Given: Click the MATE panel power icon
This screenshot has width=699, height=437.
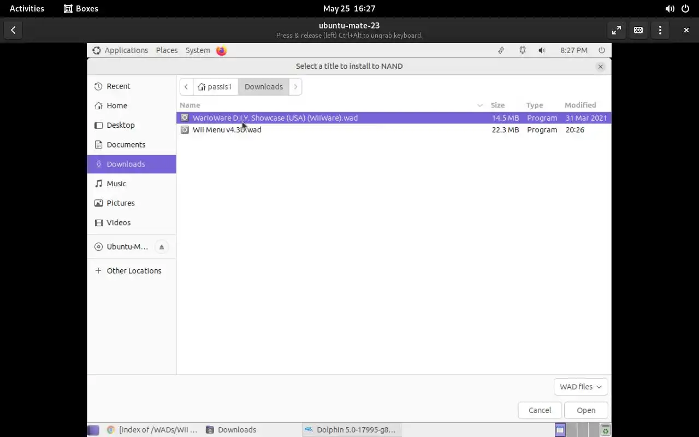Looking at the screenshot, I should pos(602,50).
